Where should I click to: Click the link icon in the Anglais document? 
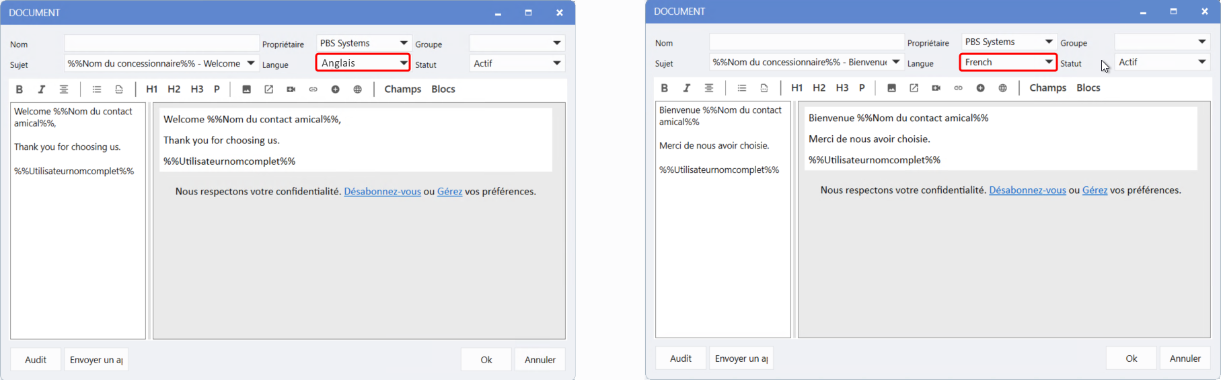click(x=313, y=89)
